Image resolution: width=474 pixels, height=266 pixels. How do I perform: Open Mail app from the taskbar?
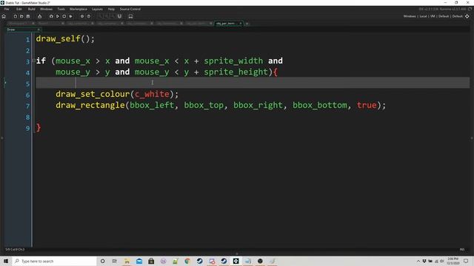(139, 261)
